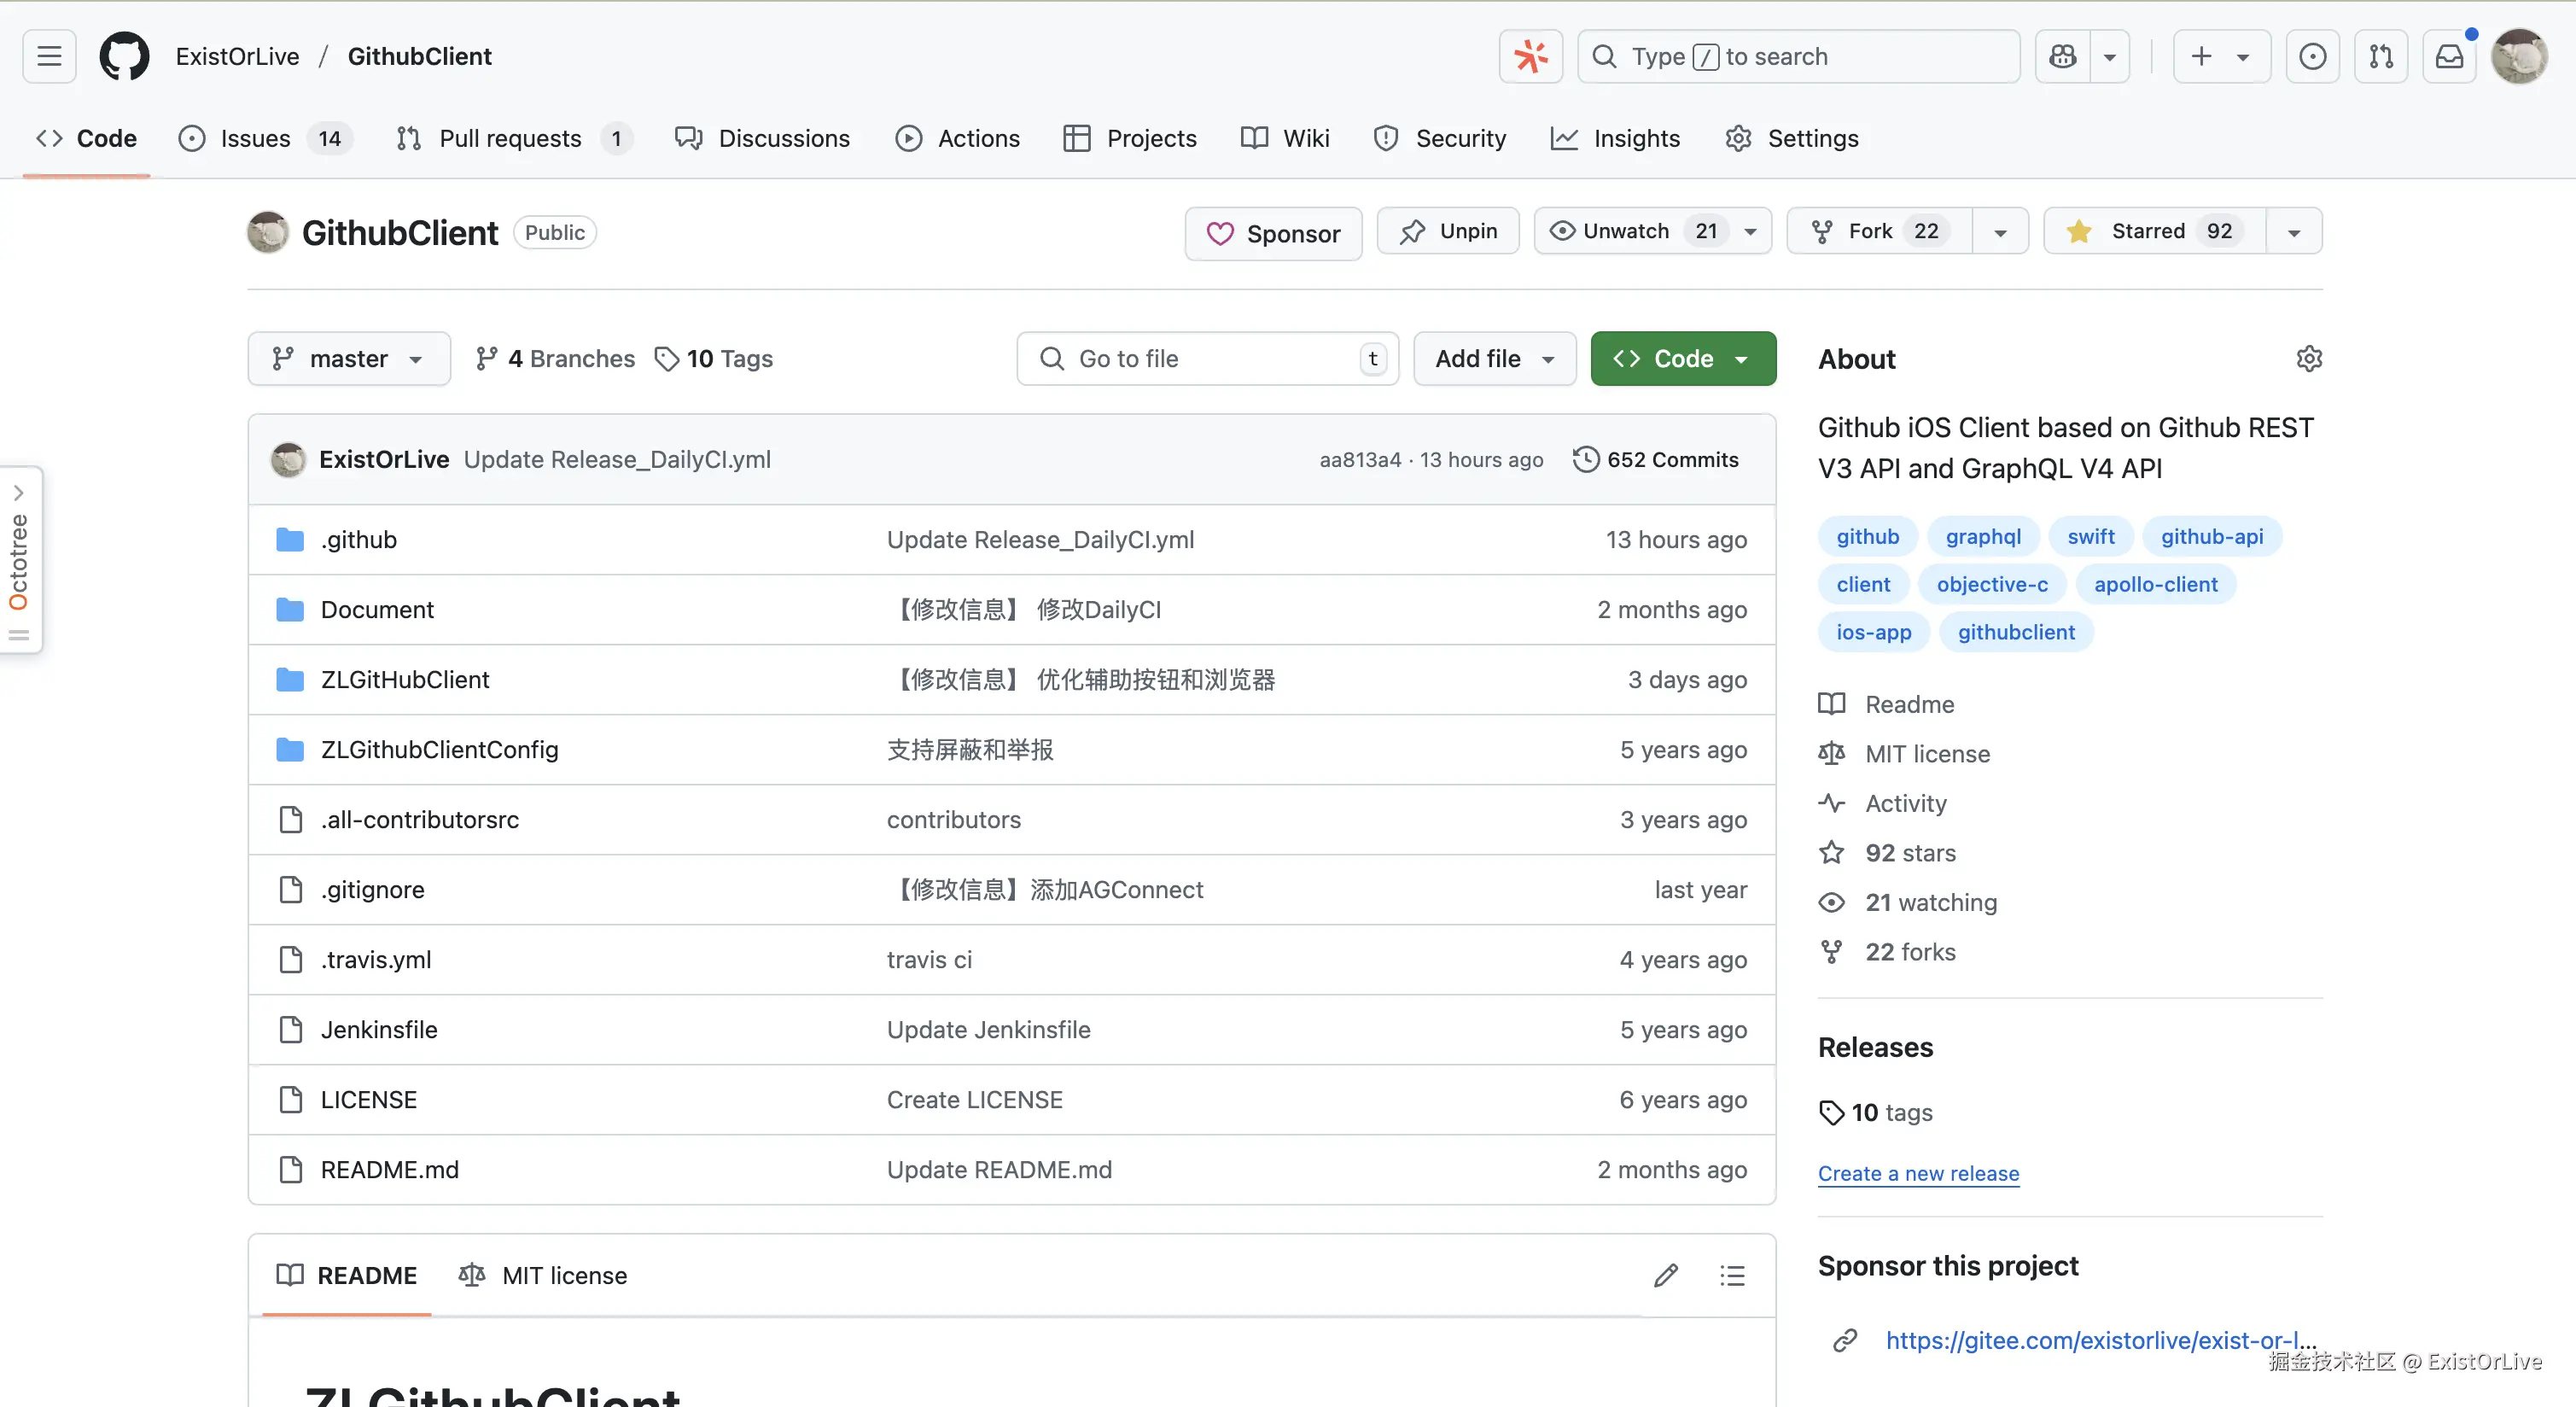Image resolution: width=2576 pixels, height=1407 pixels.
Task: Click the Sponsor button
Action: point(1273,233)
